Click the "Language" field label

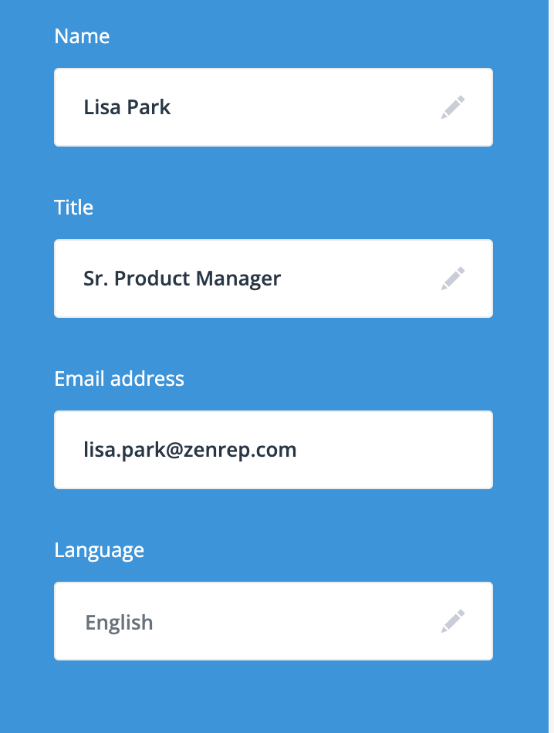(99, 550)
